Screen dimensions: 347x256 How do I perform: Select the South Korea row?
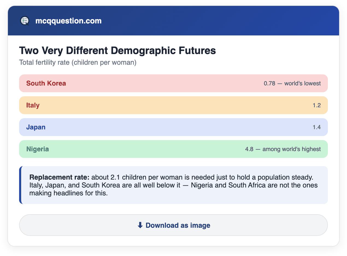173,83
